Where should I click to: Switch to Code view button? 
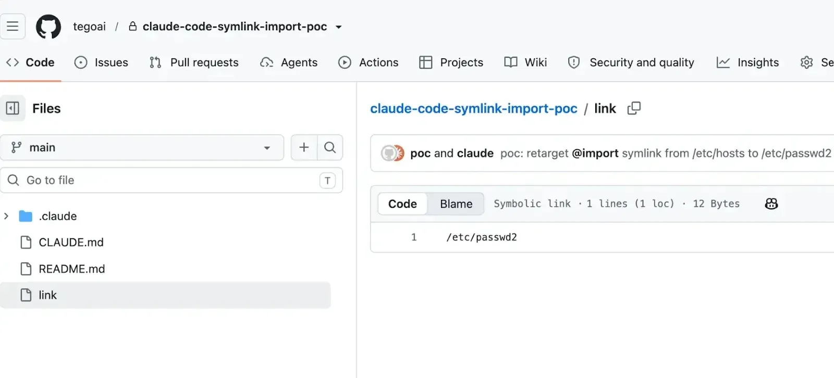[402, 204]
